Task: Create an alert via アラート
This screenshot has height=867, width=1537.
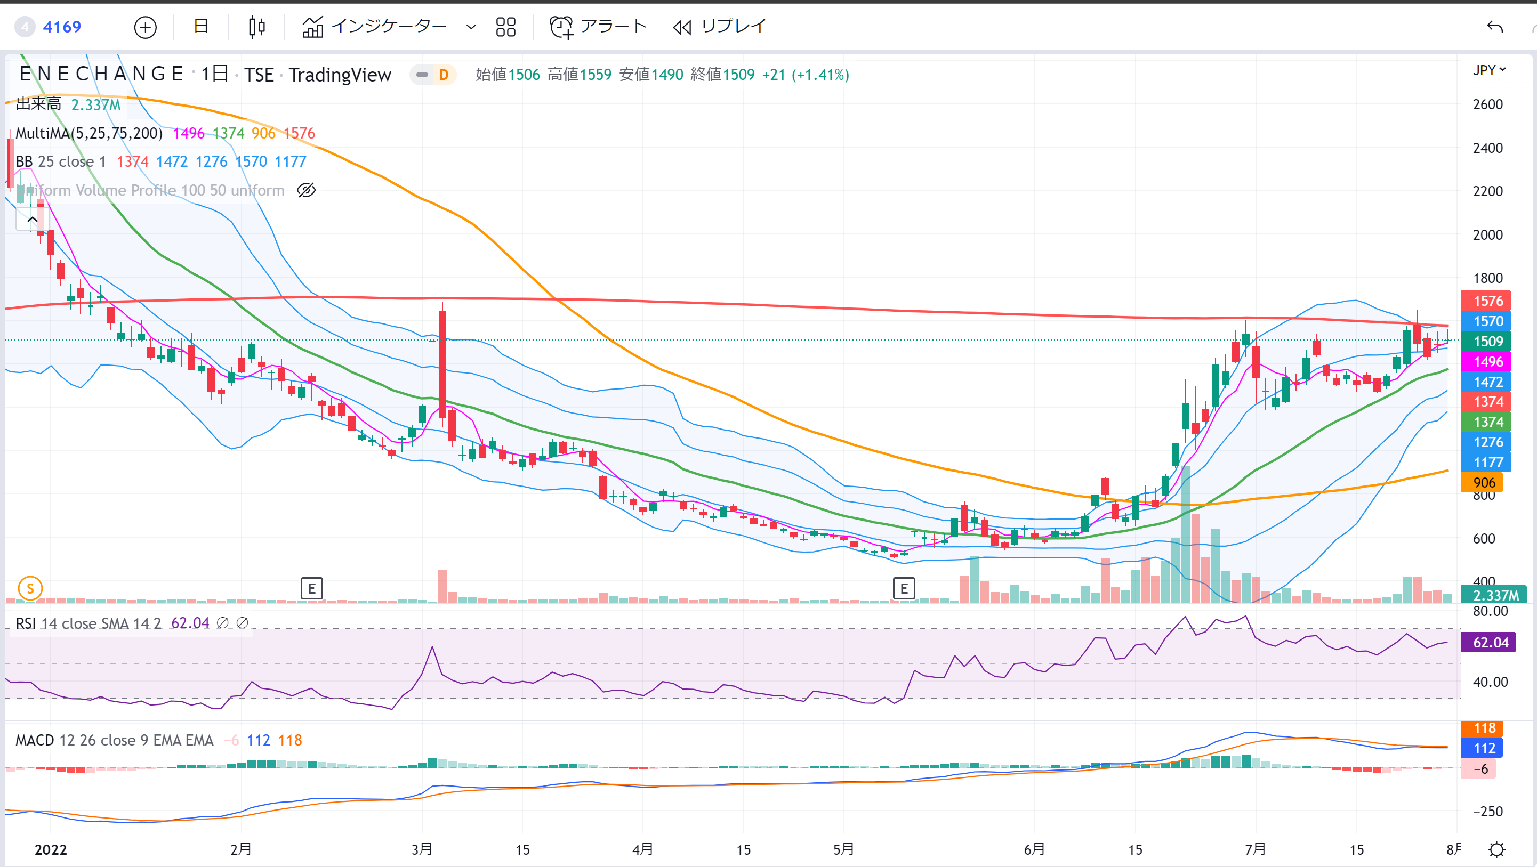Action: [x=598, y=27]
